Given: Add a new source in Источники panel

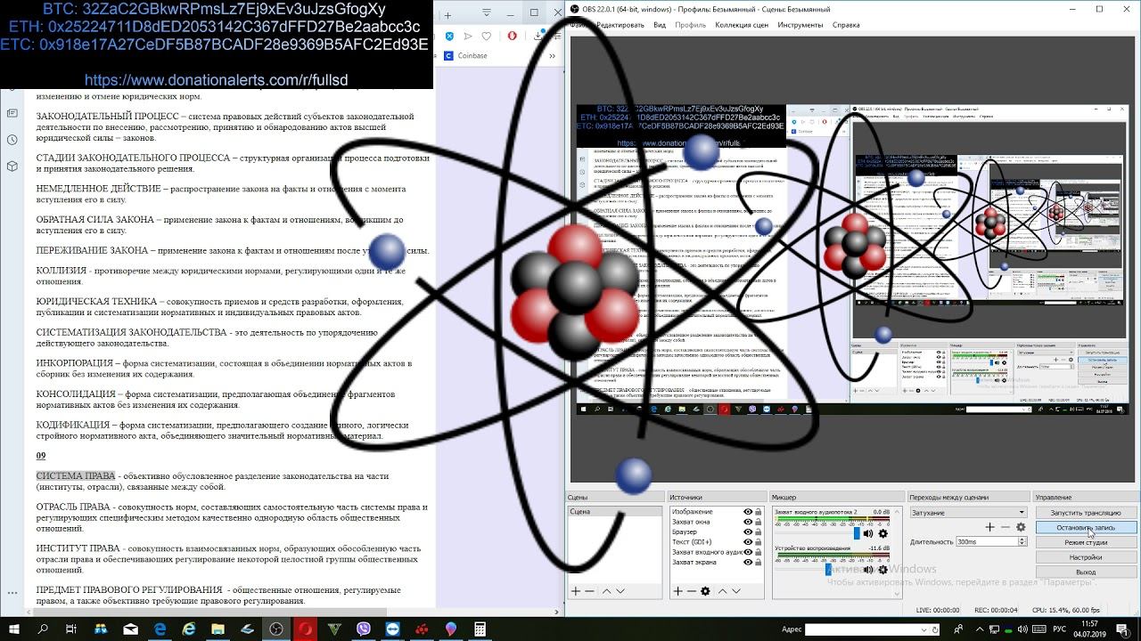Looking at the screenshot, I should click(x=677, y=591).
